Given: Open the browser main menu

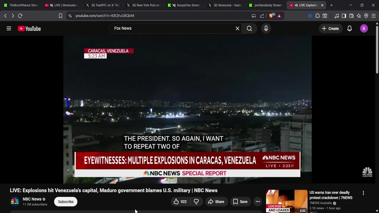Looking at the screenshot, I should click(x=374, y=16).
